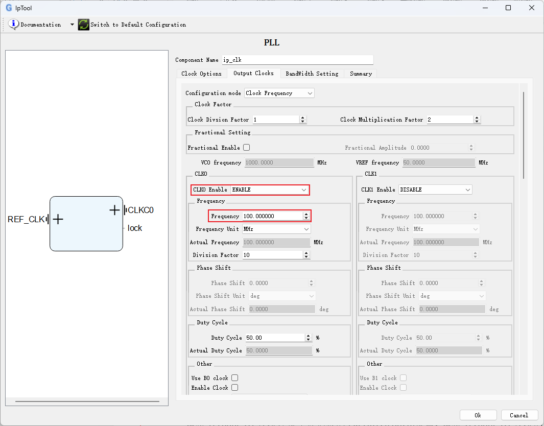Enable the Fractional Enable checkbox

click(247, 148)
